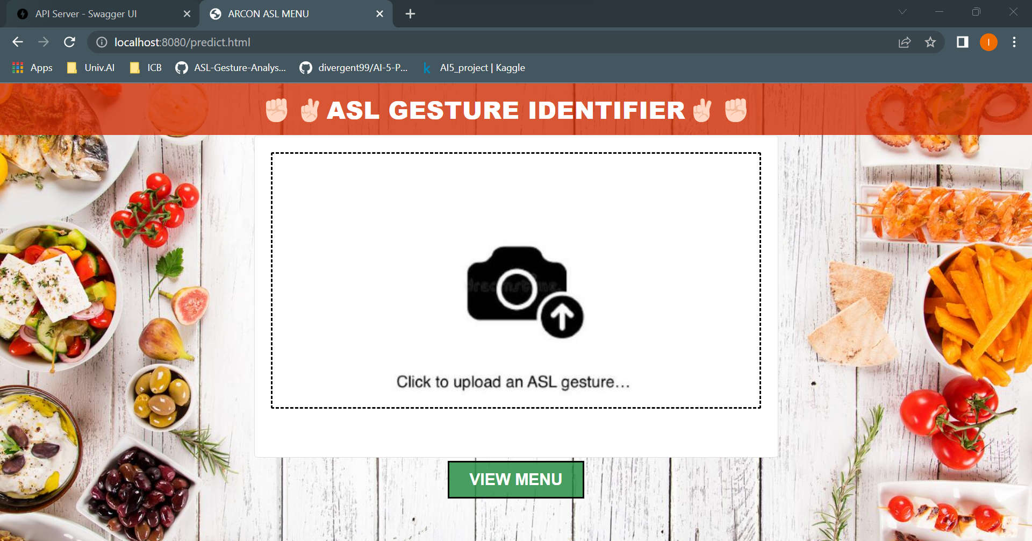Screen dimensions: 1032x541
Task: Open the Google Apps grid launcher
Action: click(x=17, y=67)
